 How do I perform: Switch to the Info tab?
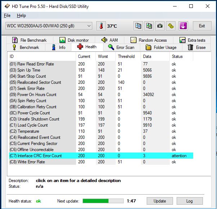pyautogui.click(x=58, y=47)
